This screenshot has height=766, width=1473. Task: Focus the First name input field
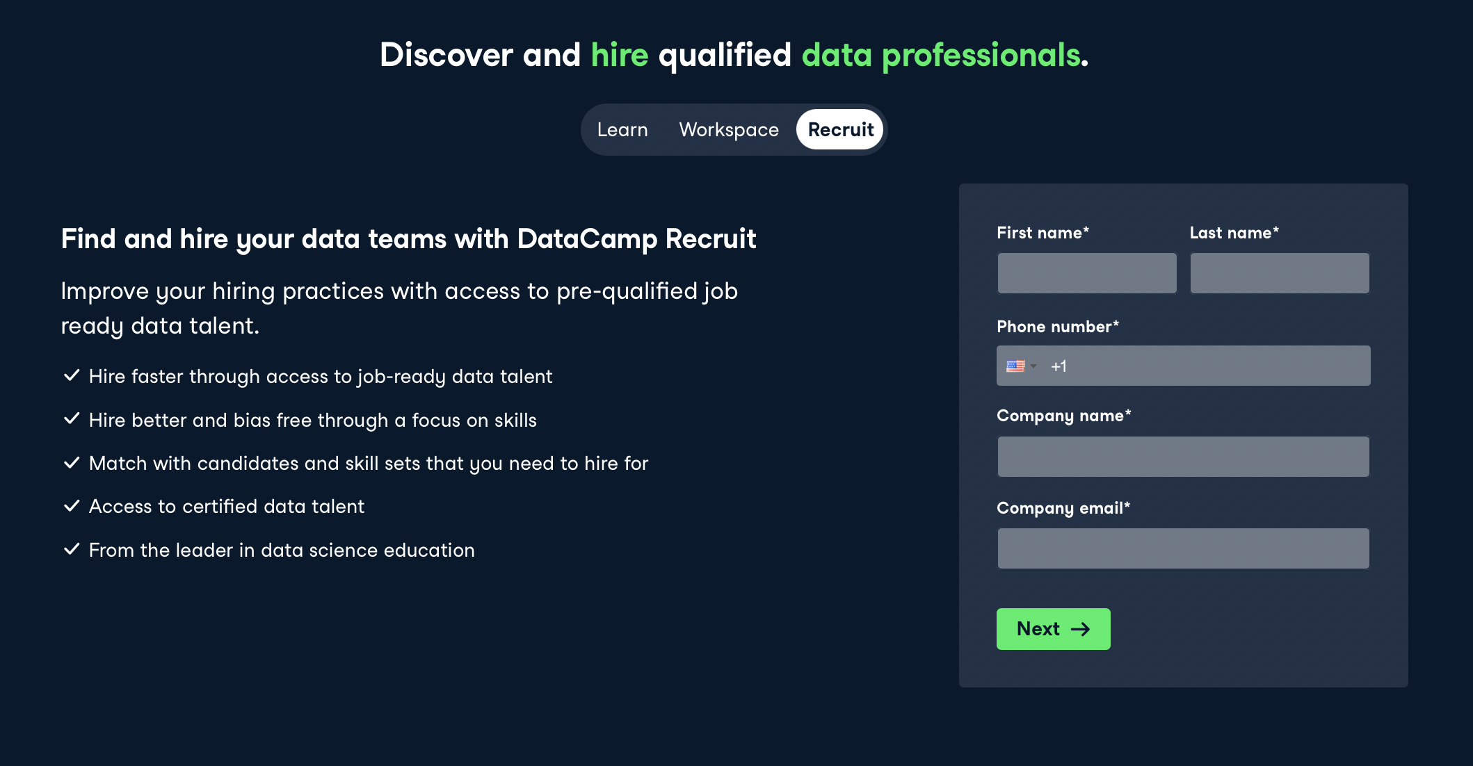(1086, 273)
